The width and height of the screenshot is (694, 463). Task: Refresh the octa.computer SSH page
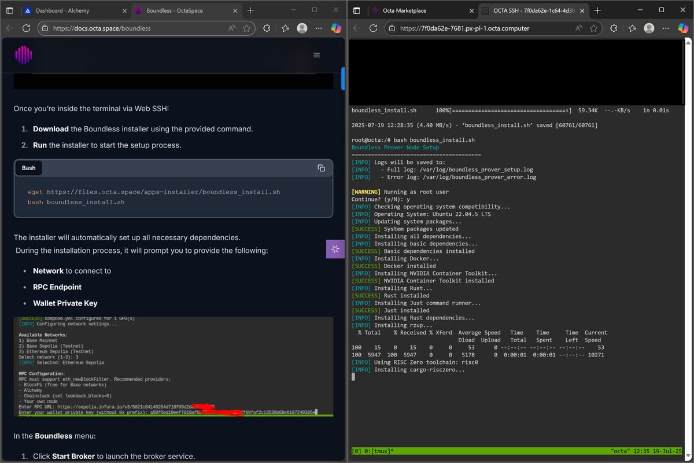373,28
